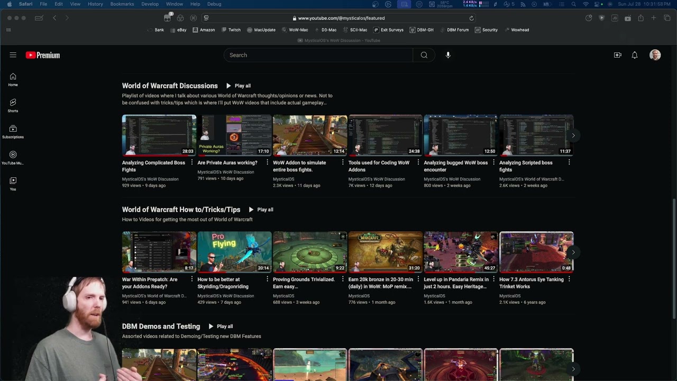Open Analyzing bugged WoW boss encounter title

[x=455, y=166]
